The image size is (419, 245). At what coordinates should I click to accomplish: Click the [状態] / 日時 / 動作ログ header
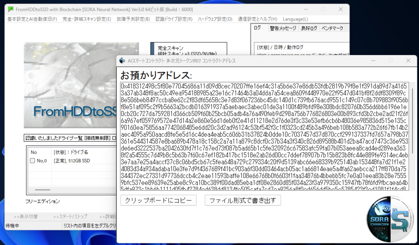280,47
